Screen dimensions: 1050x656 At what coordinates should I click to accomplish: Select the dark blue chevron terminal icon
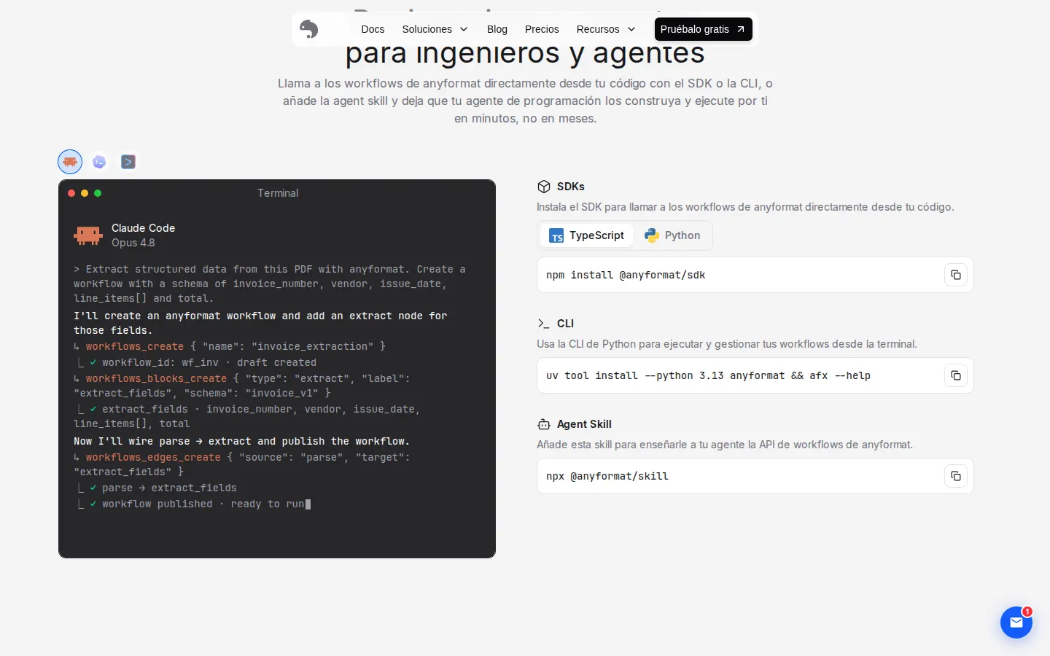click(128, 162)
